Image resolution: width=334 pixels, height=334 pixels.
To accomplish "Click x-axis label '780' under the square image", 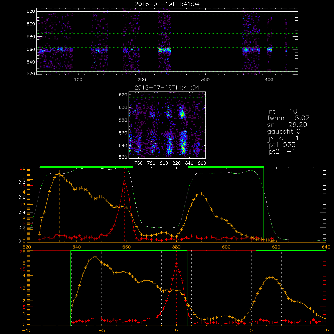I will pyautogui.click(x=151, y=163).
